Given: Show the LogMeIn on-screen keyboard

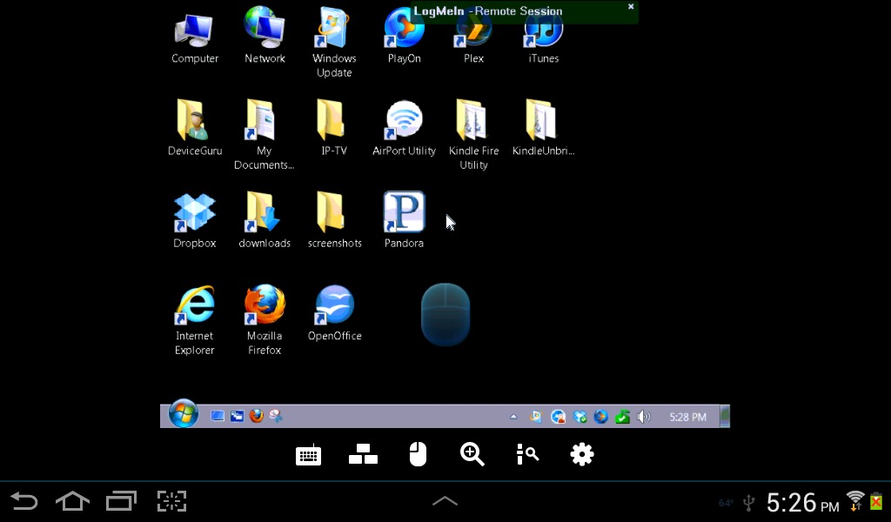Looking at the screenshot, I should [x=309, y=455].
